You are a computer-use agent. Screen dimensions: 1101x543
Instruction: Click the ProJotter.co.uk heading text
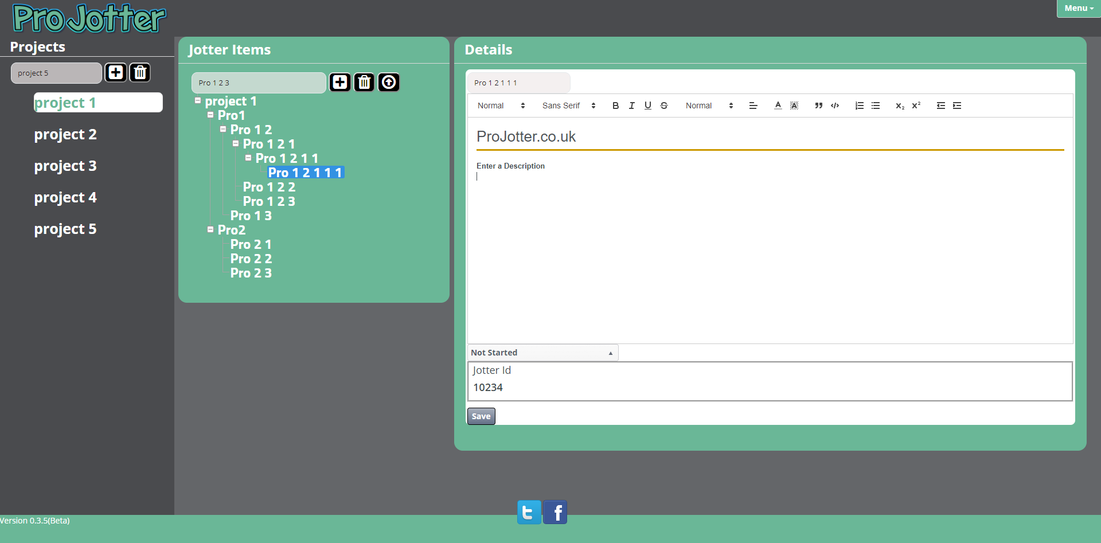526,136
